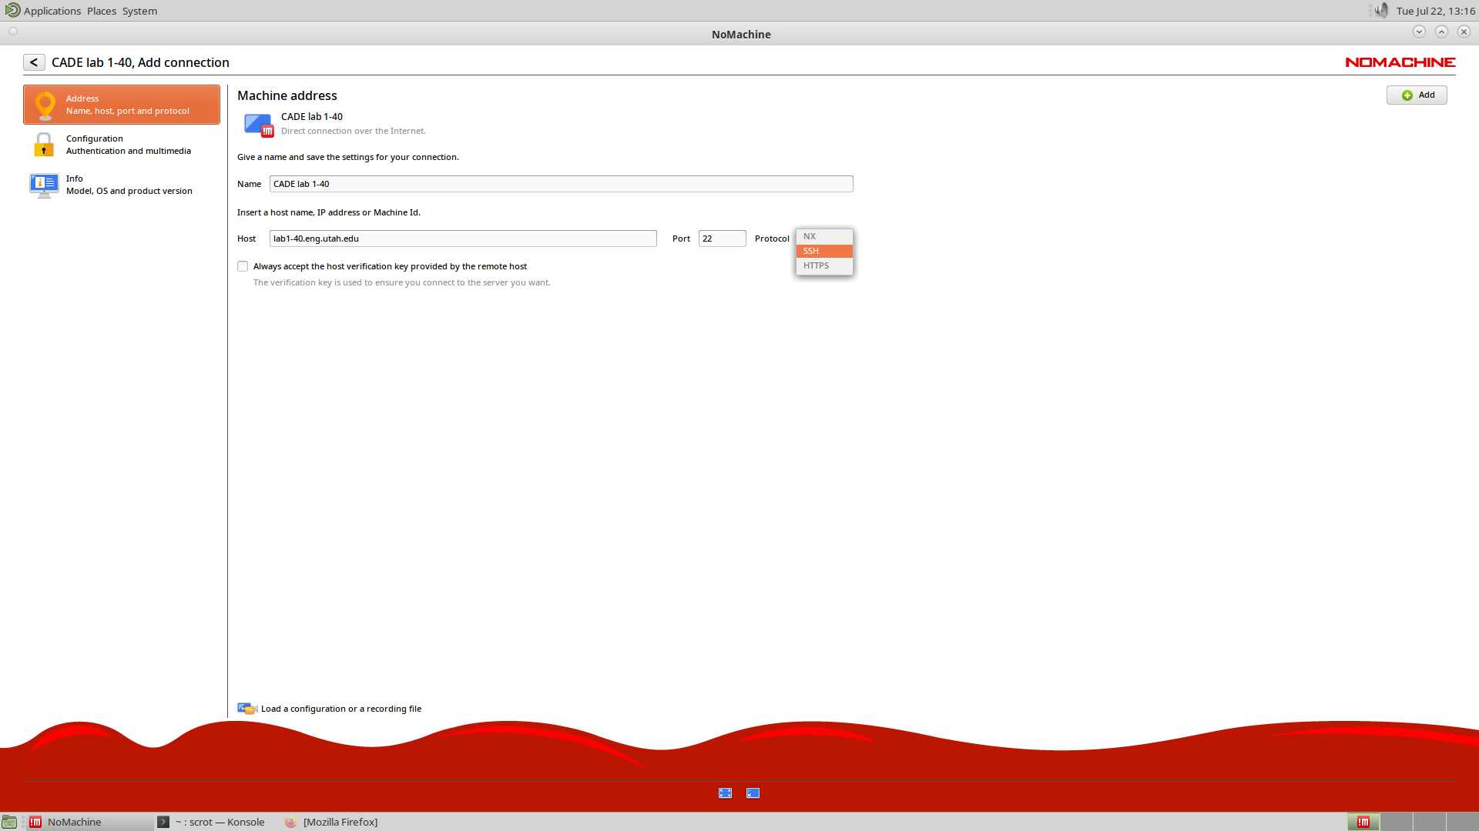Viewport: 1479px width, 831px height.
Task: Click the Firefox icon in the taskbar
Action: (x=291, y=822)
